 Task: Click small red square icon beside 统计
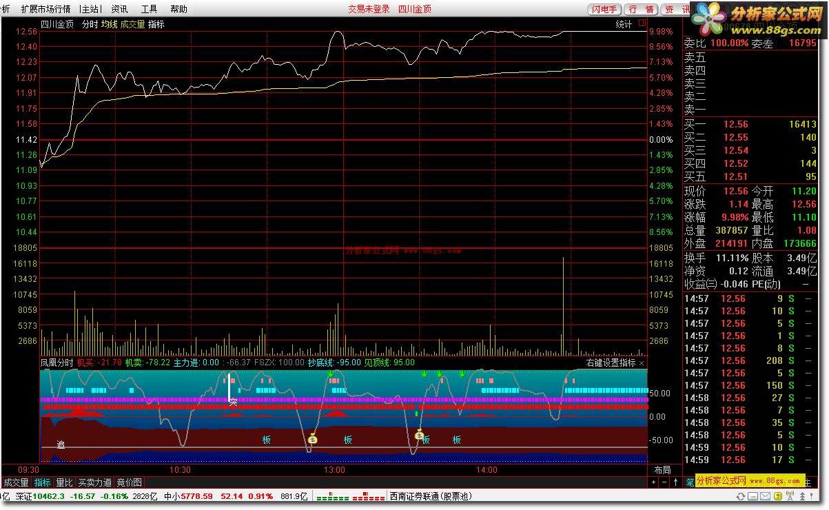[642, 23]
